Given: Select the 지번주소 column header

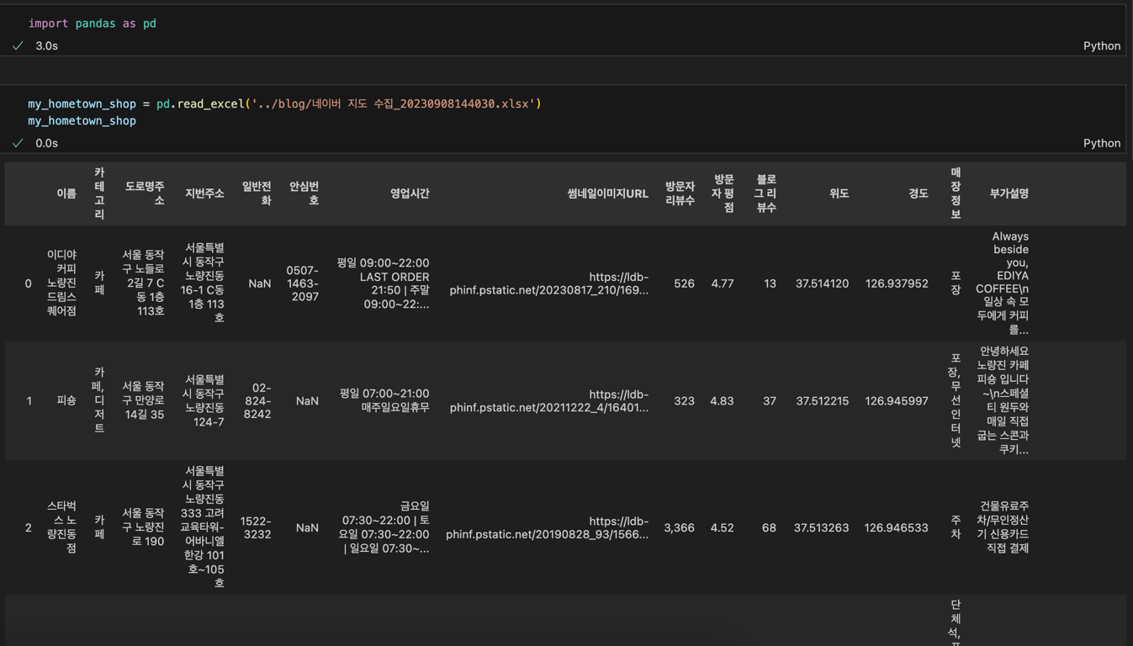Looking at the screenshot, I should click(204, 193).
